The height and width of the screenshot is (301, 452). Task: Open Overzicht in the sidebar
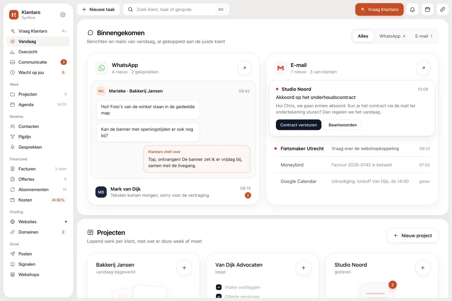(38, 52)
